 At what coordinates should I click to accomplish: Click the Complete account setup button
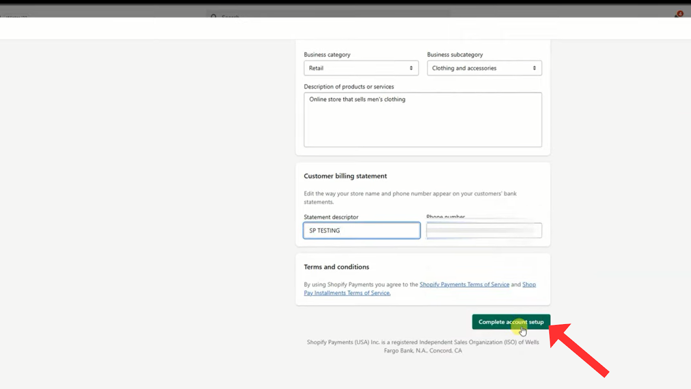(511, 322)
